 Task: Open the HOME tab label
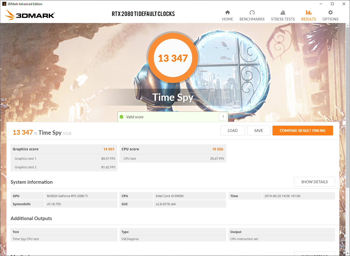tap(228, 19)
